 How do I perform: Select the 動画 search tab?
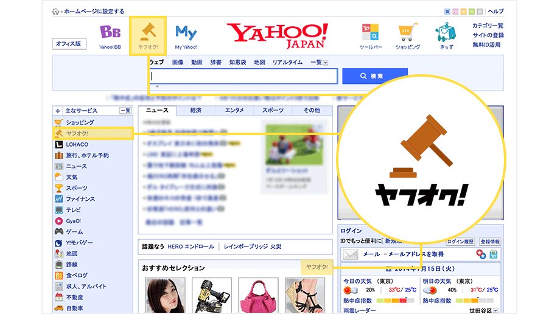pos(197,62)
